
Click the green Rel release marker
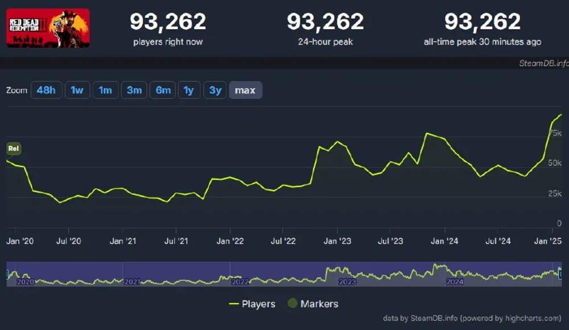tap(14, 148)
